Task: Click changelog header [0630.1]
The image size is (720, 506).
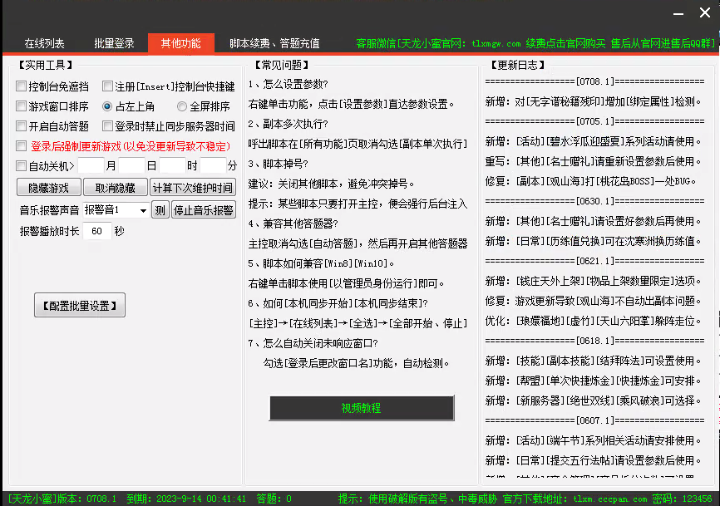Action: click(595, 201)
